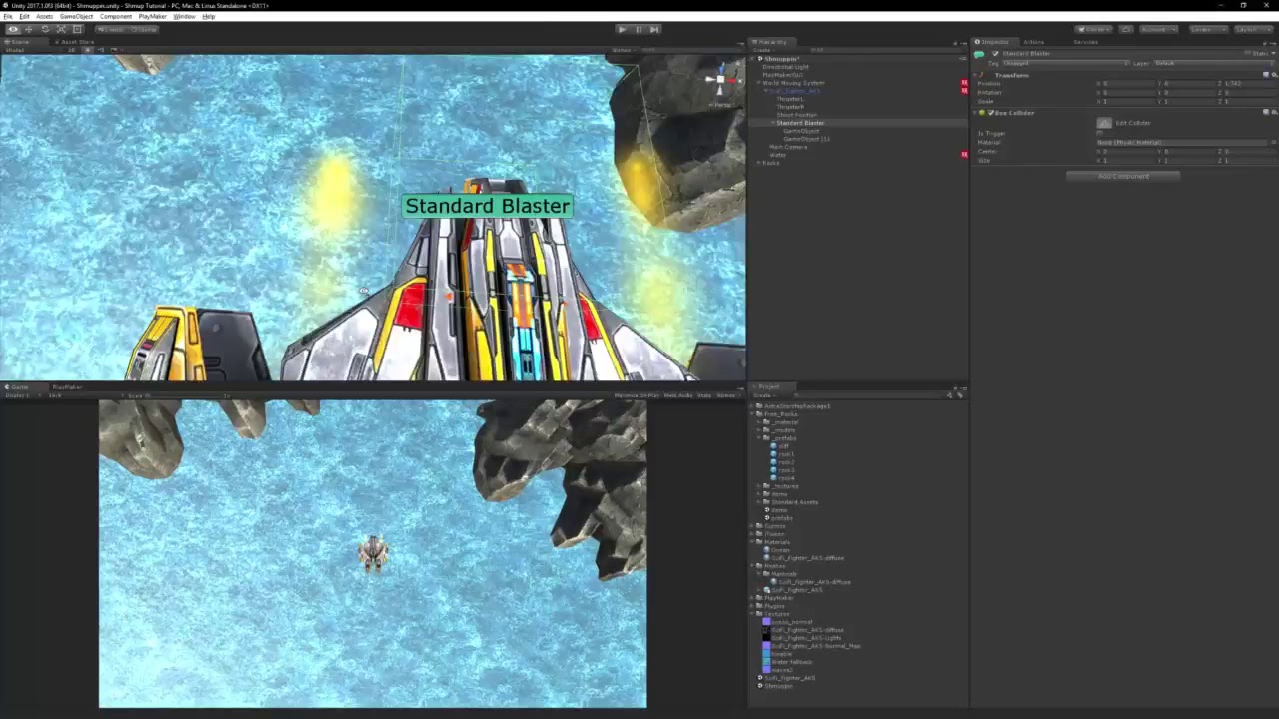Select Shoot Position in Hierarchy
Image resolution: width=1279 pixels, height=719 pixels.
[x=797, y=115]
